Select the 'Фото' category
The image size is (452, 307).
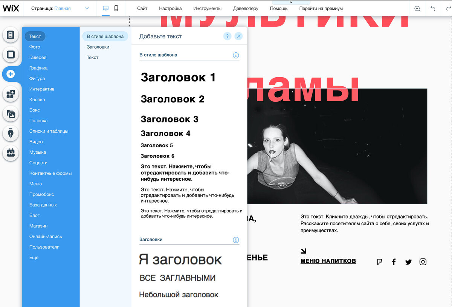35,47
